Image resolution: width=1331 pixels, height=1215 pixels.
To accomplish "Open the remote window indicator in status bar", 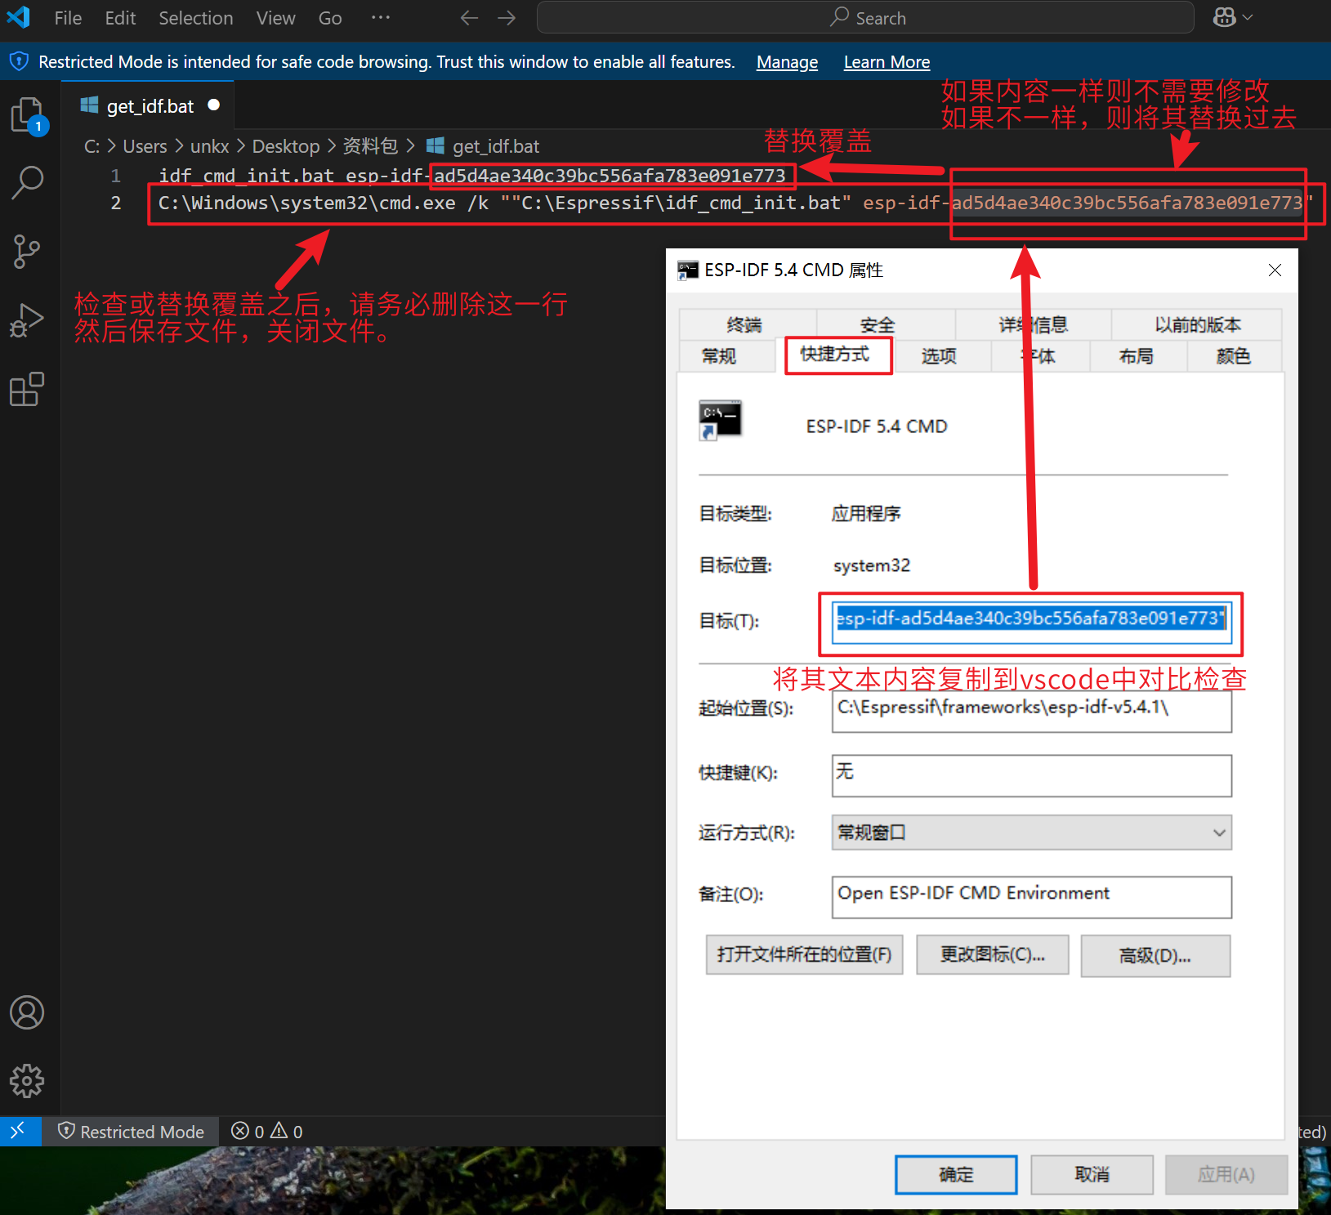I will click(x=20, y=1131).
